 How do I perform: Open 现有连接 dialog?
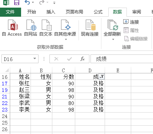[90, 28]
